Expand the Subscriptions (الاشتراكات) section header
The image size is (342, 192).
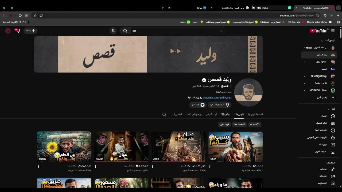click(328, 41)
